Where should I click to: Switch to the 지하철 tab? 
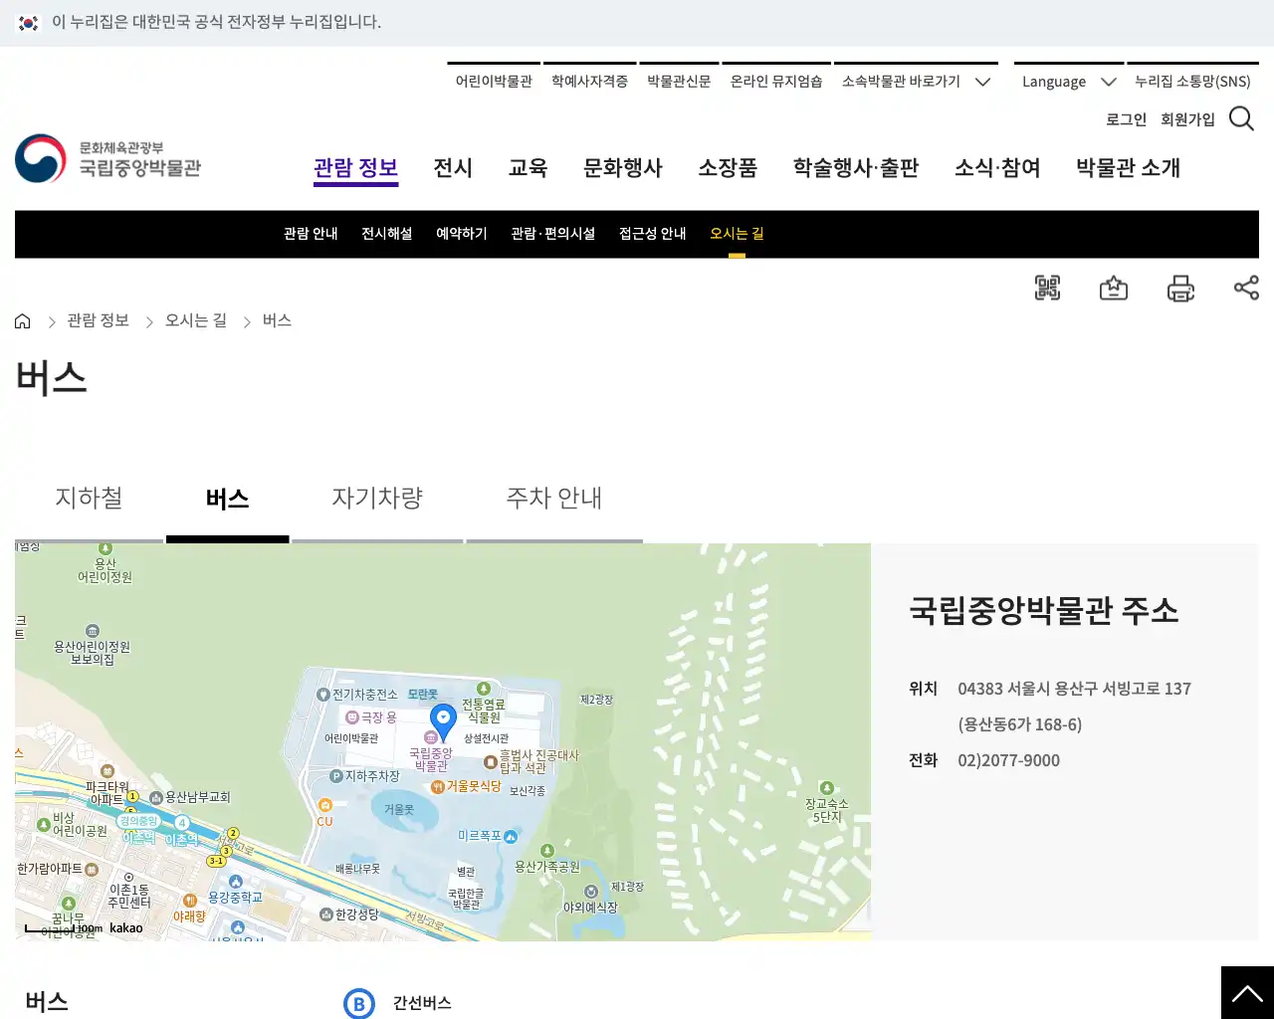(x=89, y=499)
